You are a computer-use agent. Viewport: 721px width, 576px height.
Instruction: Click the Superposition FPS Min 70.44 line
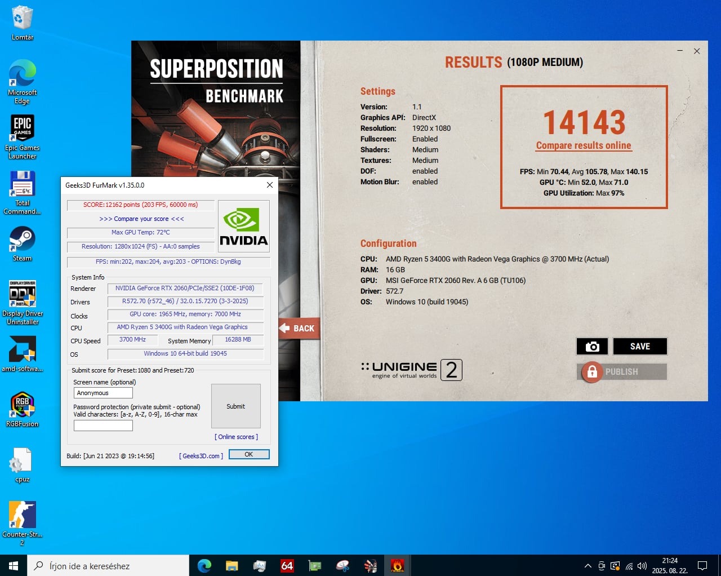coord(584,171)
